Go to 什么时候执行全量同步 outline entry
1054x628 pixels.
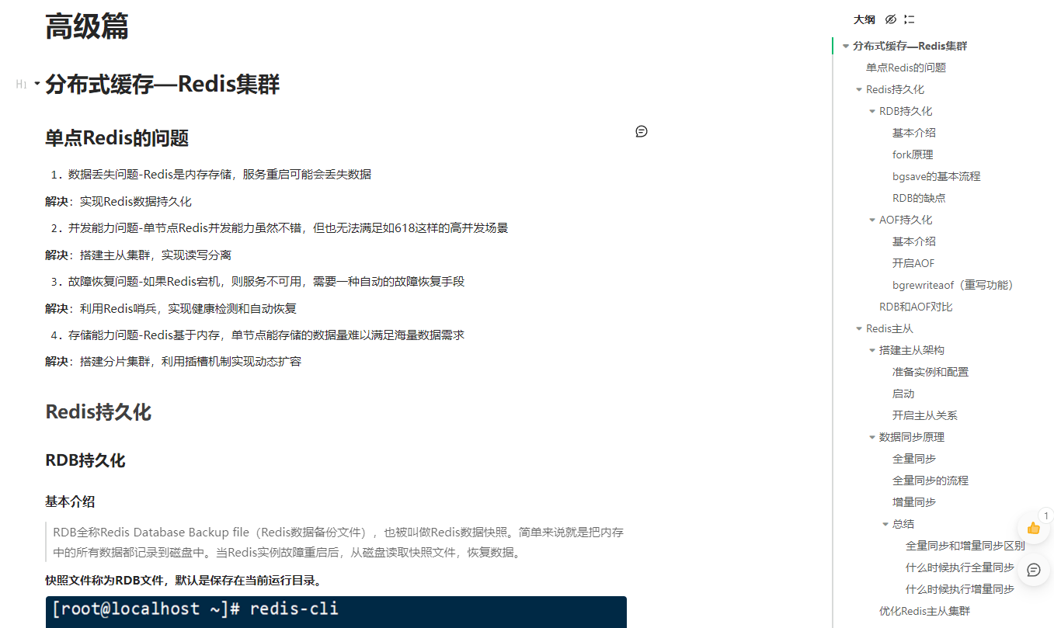pyautogui.click(x=960, y=567)
